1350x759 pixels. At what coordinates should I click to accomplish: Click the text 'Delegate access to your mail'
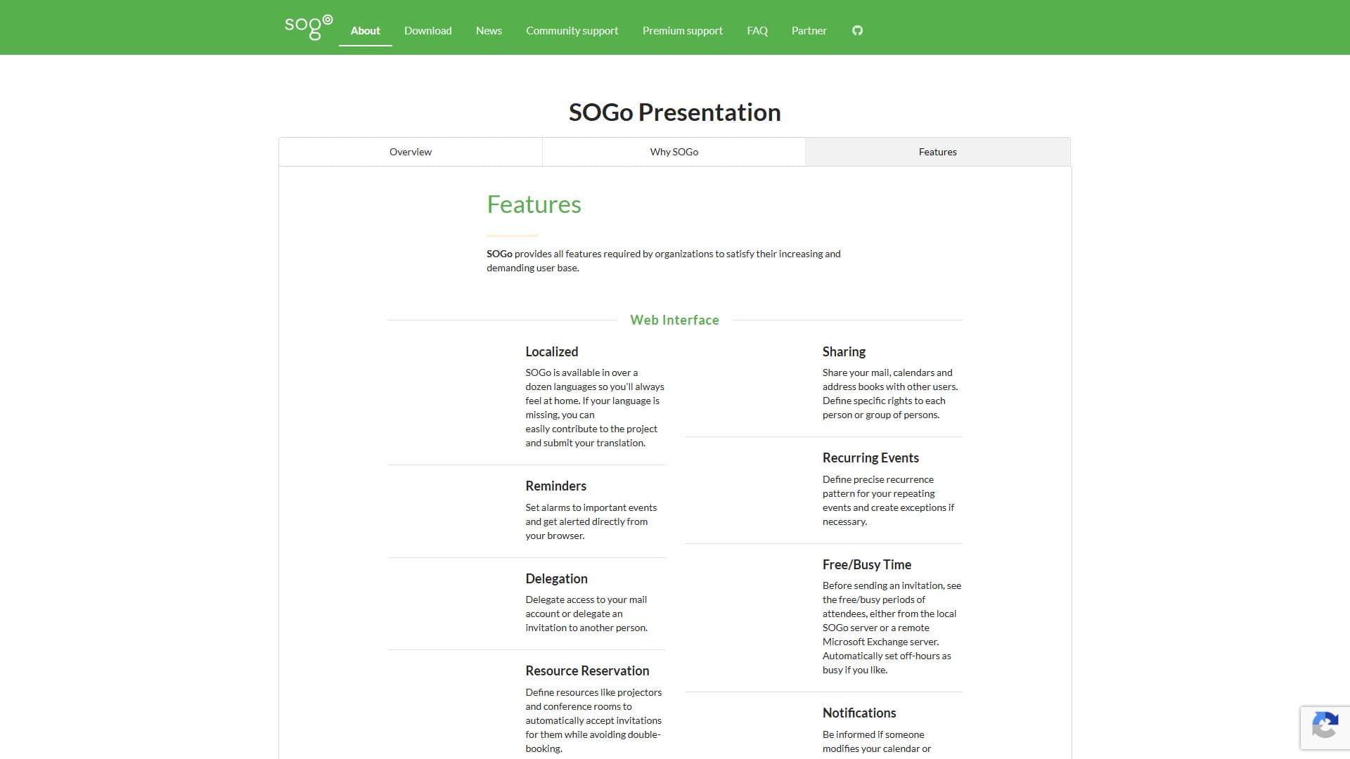pos(586,599)
